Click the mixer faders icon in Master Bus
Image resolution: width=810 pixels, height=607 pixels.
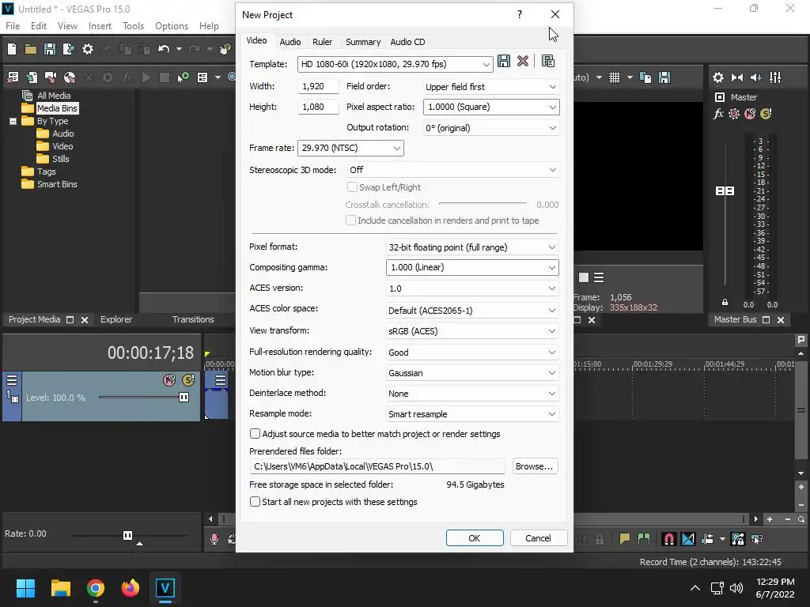775,77
